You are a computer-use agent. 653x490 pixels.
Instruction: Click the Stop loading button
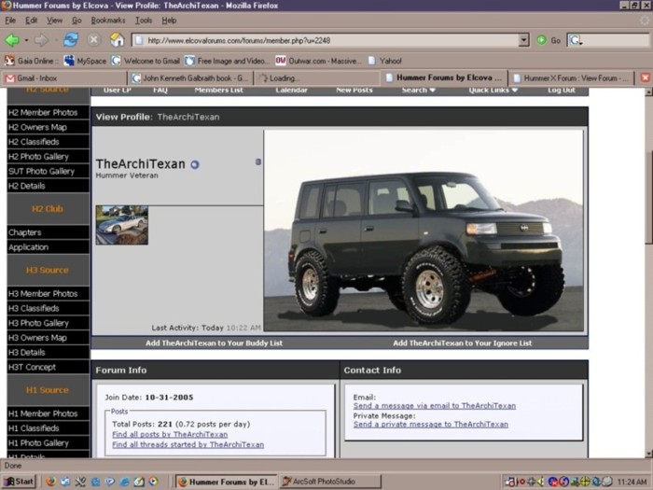(93, 40)
